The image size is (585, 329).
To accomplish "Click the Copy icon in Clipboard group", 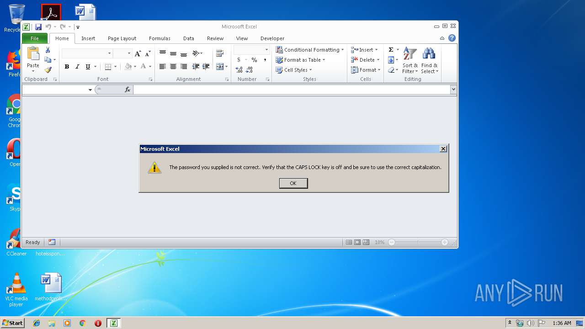I will 48,60.
